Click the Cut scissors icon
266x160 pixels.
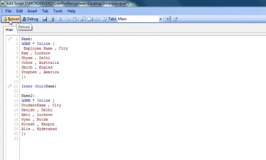(60, 19)
